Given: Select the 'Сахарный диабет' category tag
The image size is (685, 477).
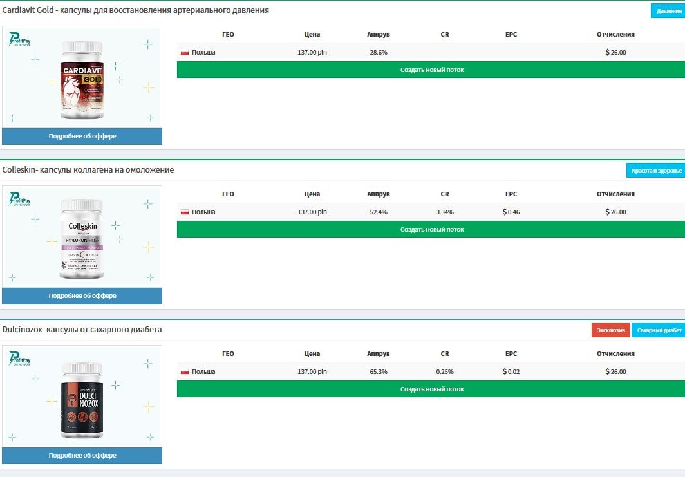Looking at the screenshot, I should tap(659, 330).
